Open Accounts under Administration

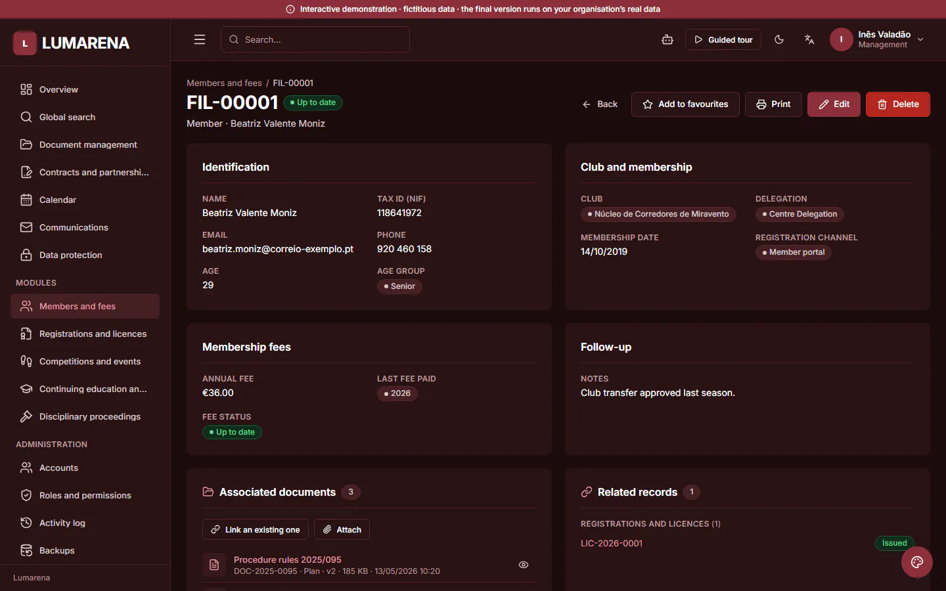tap(85, 468)
